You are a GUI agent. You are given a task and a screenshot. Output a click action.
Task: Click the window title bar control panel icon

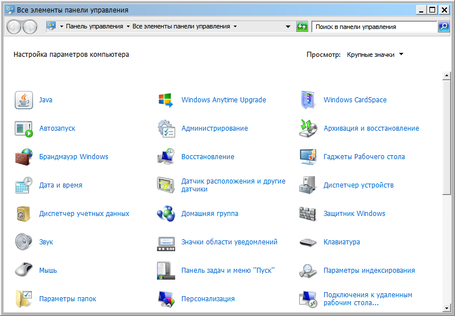pyautogui.click(x=10, y=10)
